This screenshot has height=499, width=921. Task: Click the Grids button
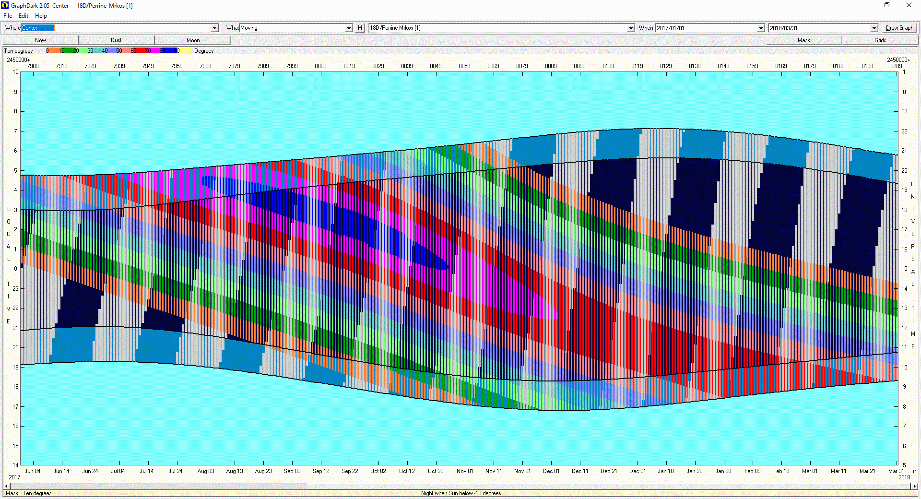click(x=880, y=40)
